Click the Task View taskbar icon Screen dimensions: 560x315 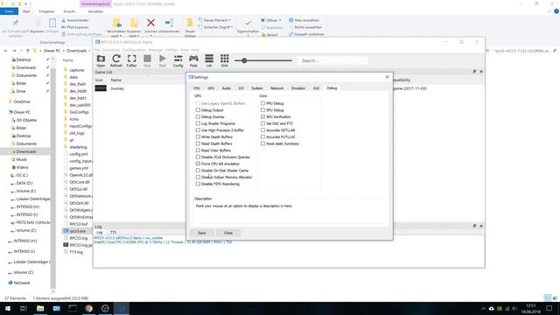pyautogui.click(x=24, y=308)
